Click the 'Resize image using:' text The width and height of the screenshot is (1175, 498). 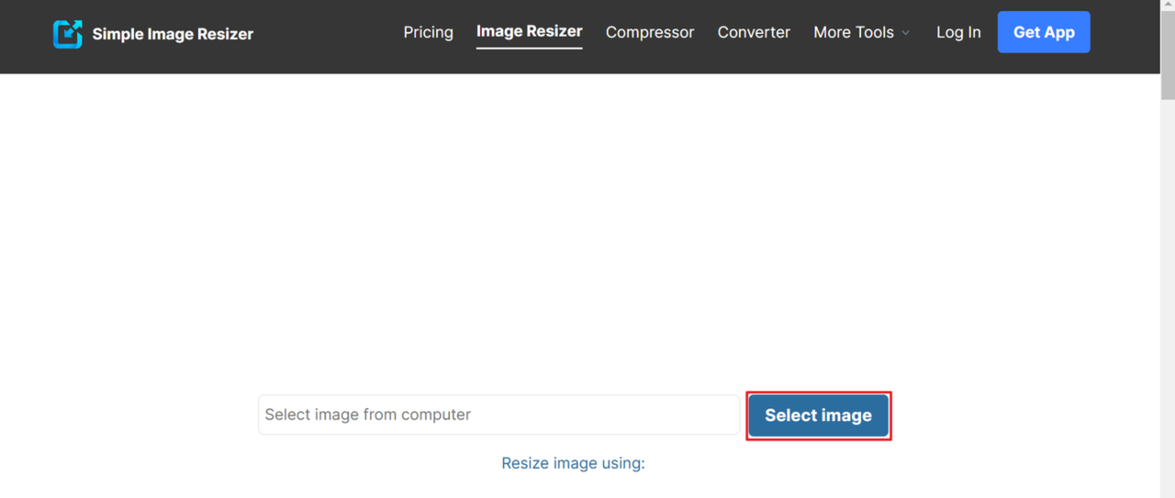point(573,463)
